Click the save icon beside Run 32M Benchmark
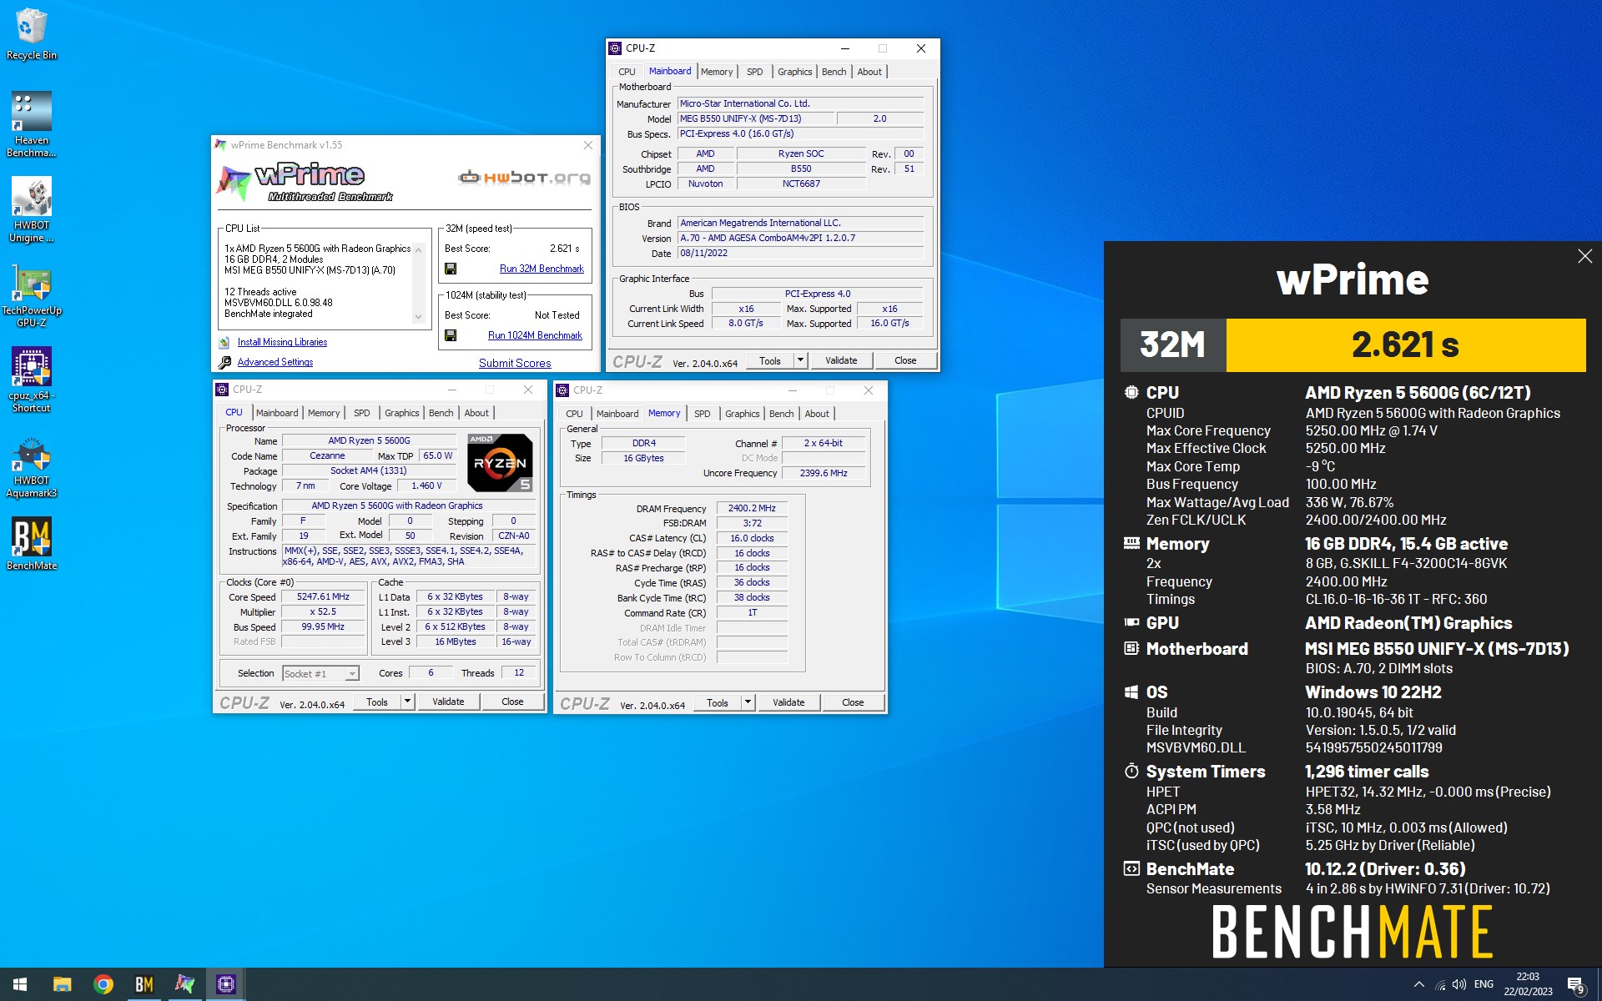Viewport: 1602px width, 1001px height. click(x=451, y=269)
